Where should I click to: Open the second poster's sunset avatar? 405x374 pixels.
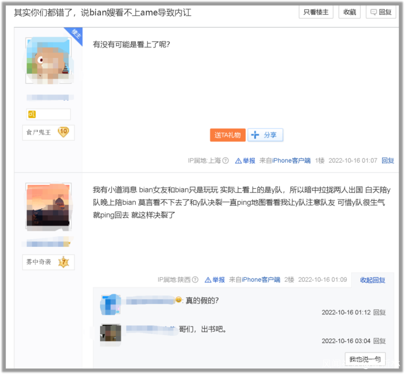(48, 206)
